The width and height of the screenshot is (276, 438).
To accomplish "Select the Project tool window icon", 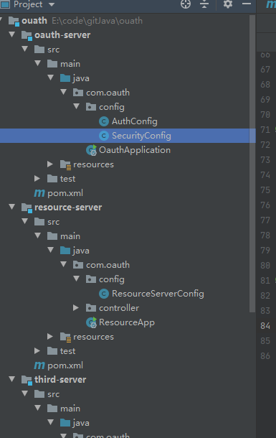I will (5, 4).
